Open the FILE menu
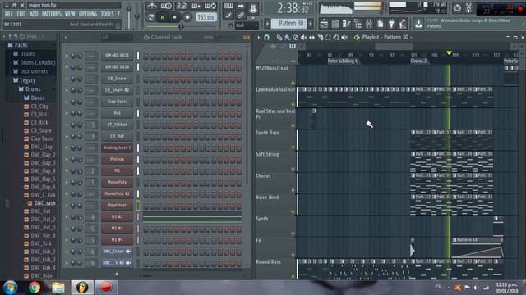This screenshot has height=295, width=526. click(9, 14)
